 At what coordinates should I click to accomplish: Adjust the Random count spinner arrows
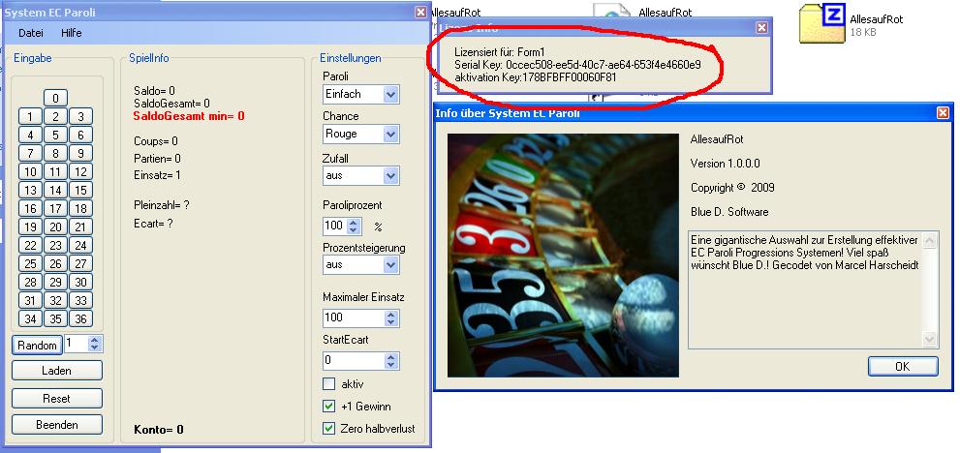[x=94, y=344]
